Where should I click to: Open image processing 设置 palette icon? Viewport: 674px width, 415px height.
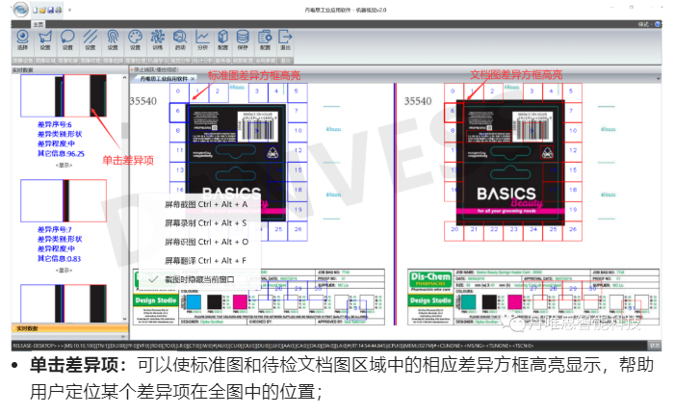coord(136,40)
